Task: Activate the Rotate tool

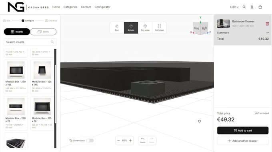Action: (131, 28)
